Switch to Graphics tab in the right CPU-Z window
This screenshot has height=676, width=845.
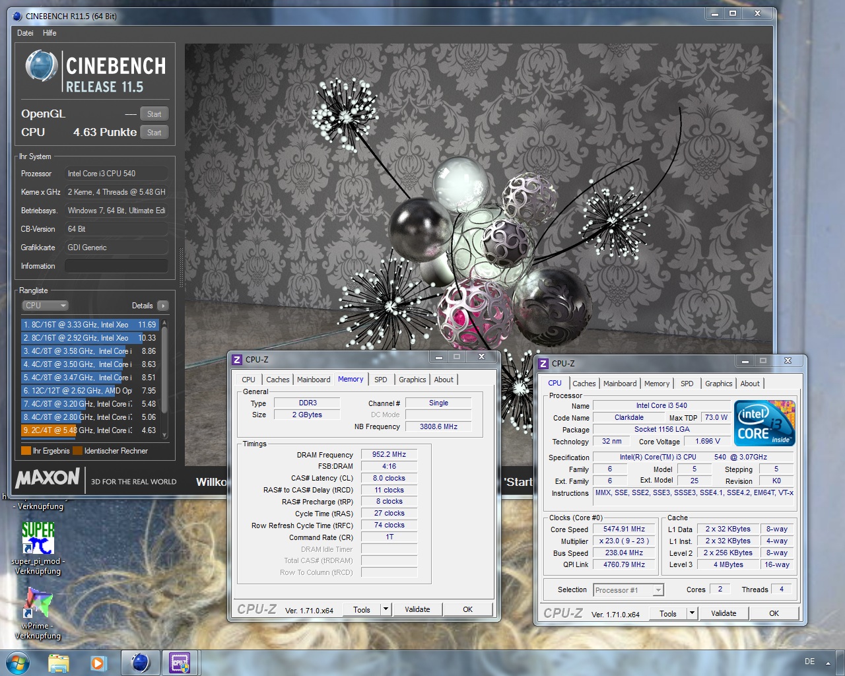(x=718, y=384)
